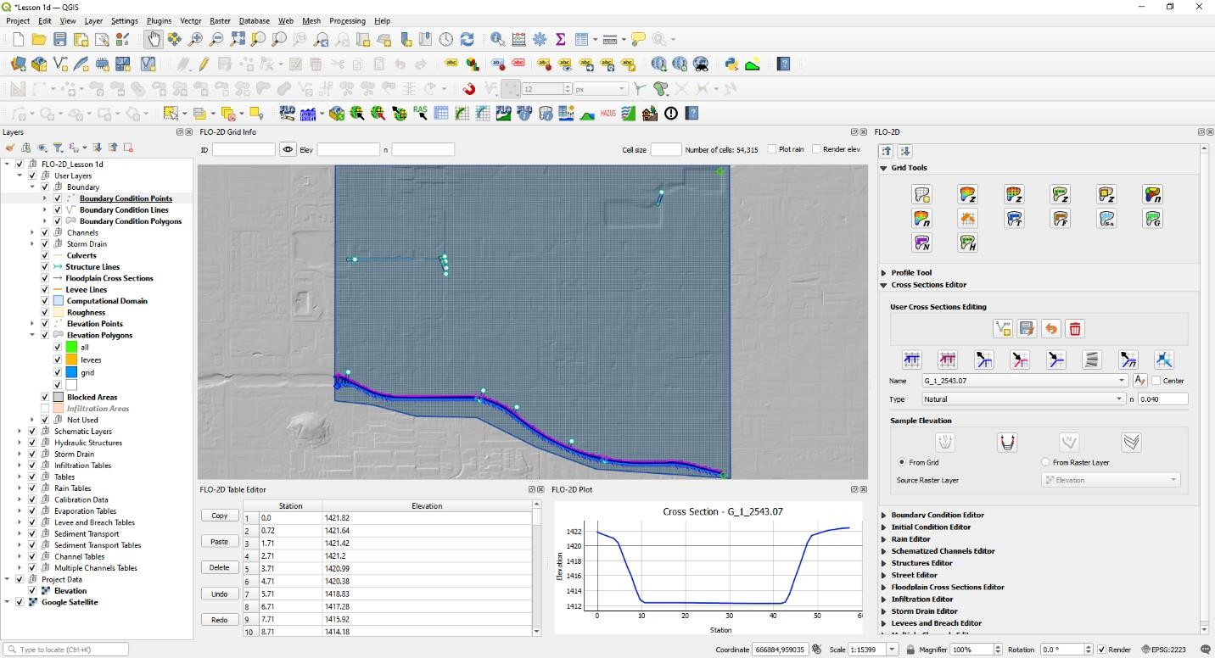This screenshot has width=1215, height=658.
Task: Click the Refresh icon in main toolbar
Action: (x=467, y=39)
